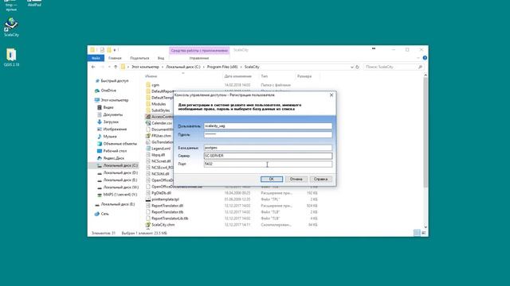The width and height of the screenshot is (510, 286).
Task: Open quick access toolbar customize dropdown
Action: pos(115,50)
